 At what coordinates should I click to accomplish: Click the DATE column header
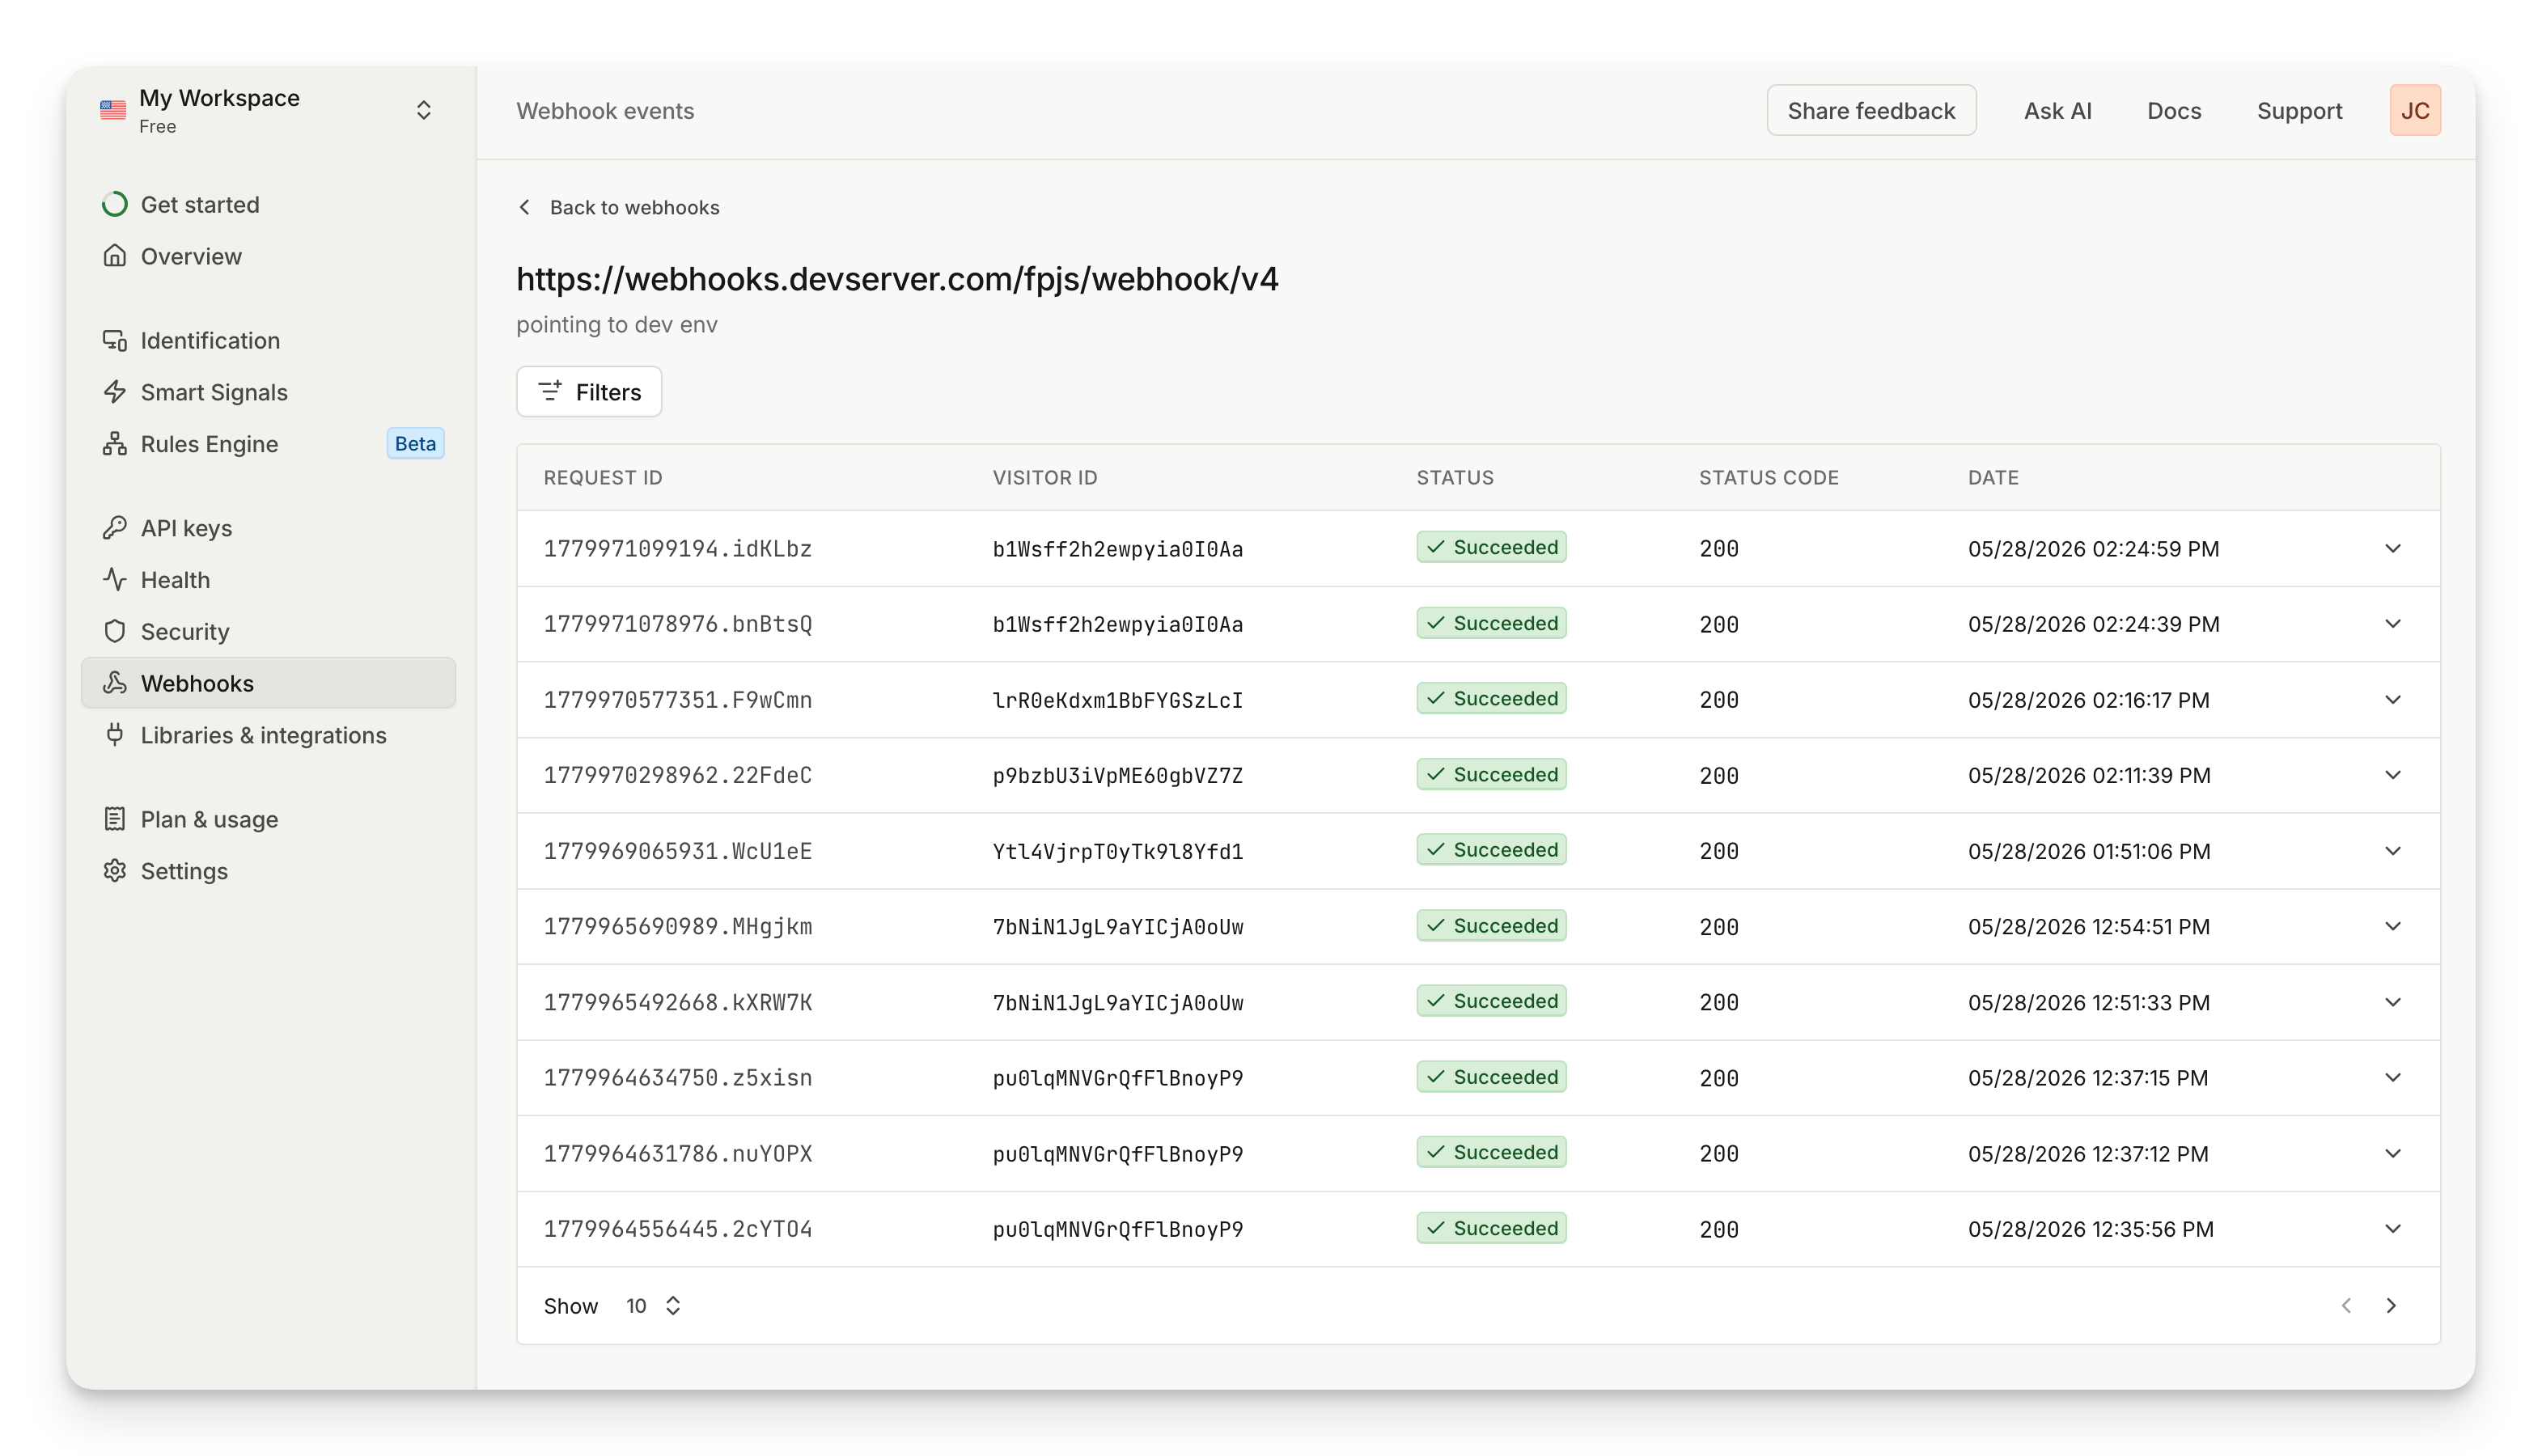pyautogui.click(x=1993, y=478)
